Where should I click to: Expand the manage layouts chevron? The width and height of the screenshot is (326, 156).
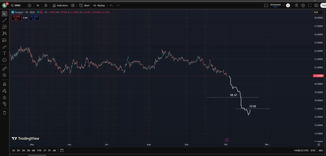pyautogui.click(x=283, y=6)
